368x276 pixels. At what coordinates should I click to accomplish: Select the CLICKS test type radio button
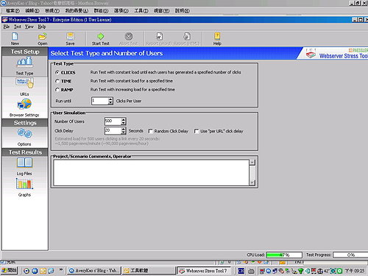point(57,72)
